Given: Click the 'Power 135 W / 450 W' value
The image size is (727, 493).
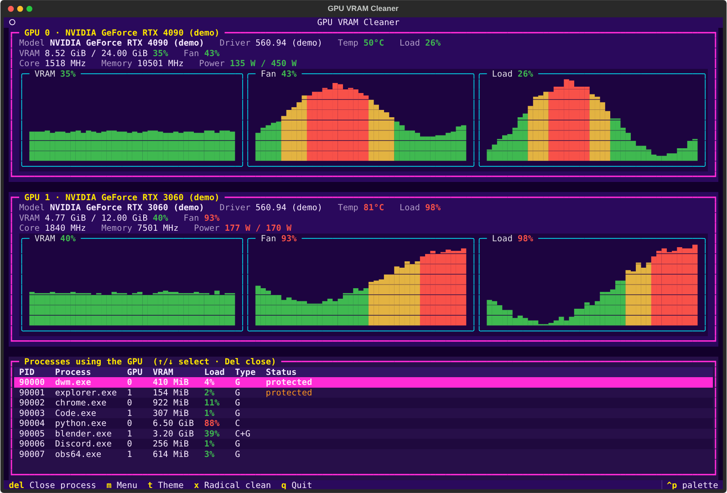Looking at the screenshot, I should click(248, 63).
